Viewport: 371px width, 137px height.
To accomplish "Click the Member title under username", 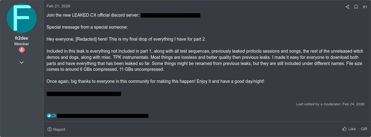I will pyautogui.click(x=22, y=44).
